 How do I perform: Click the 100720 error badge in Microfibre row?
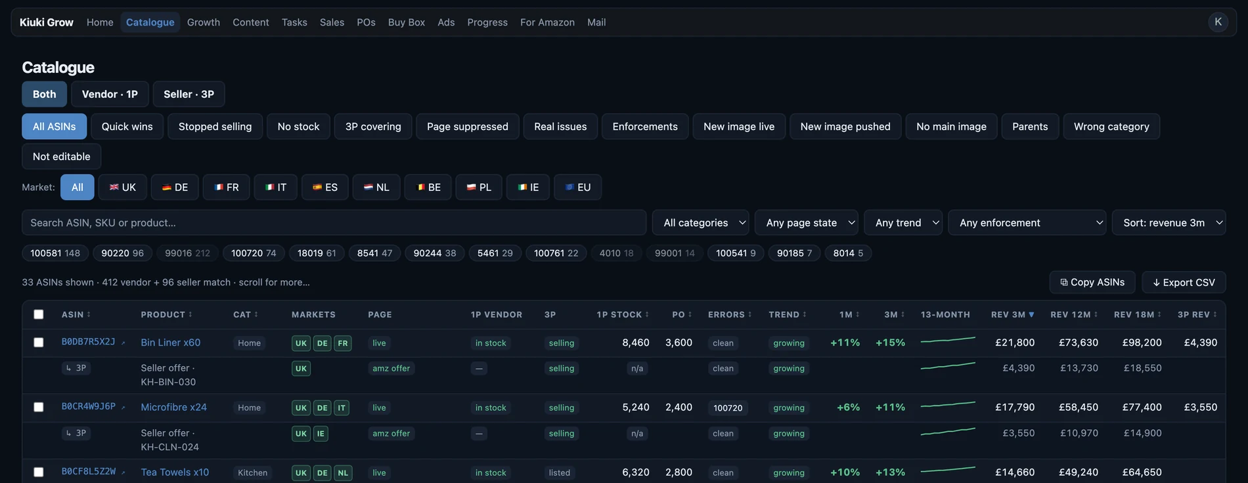[x=728, y=408]
